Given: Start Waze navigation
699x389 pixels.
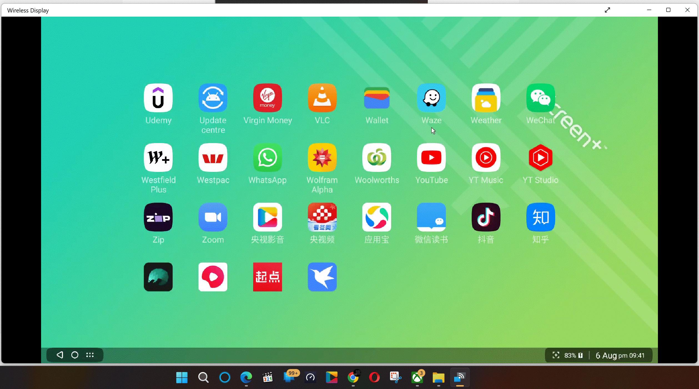Looking at the screenshot, I should pyautogui.click(x=431, y=98).
